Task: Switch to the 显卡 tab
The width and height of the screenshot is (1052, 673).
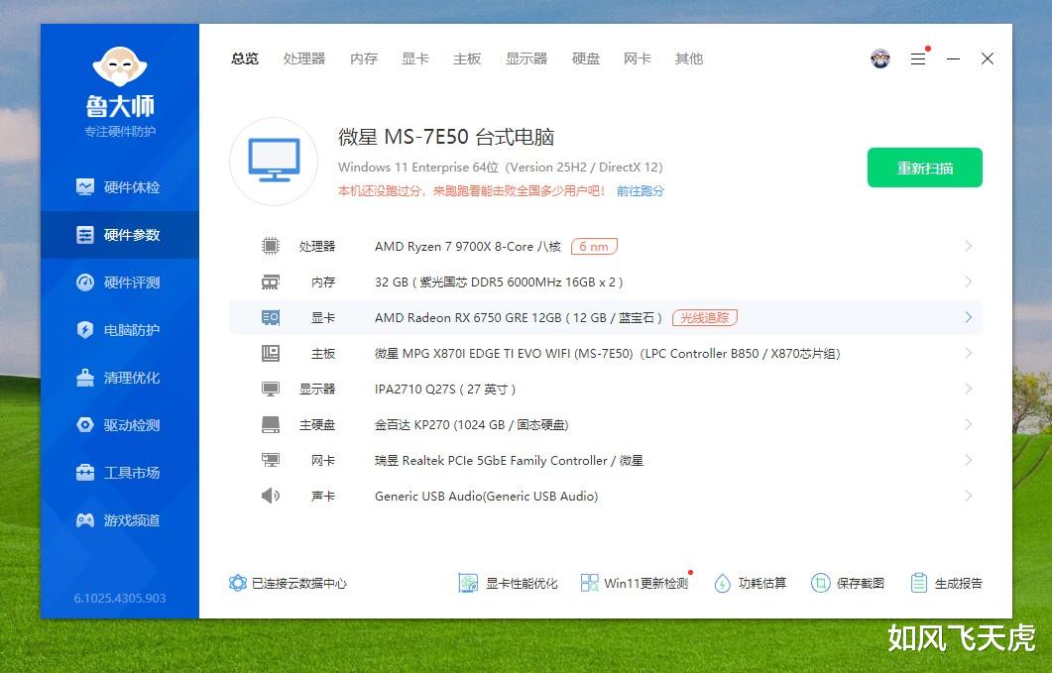Action: [415, 59]
